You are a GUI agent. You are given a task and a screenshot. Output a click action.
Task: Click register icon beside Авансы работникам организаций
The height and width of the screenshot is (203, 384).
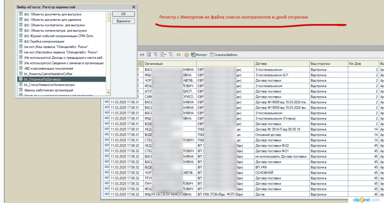point(21,90)
